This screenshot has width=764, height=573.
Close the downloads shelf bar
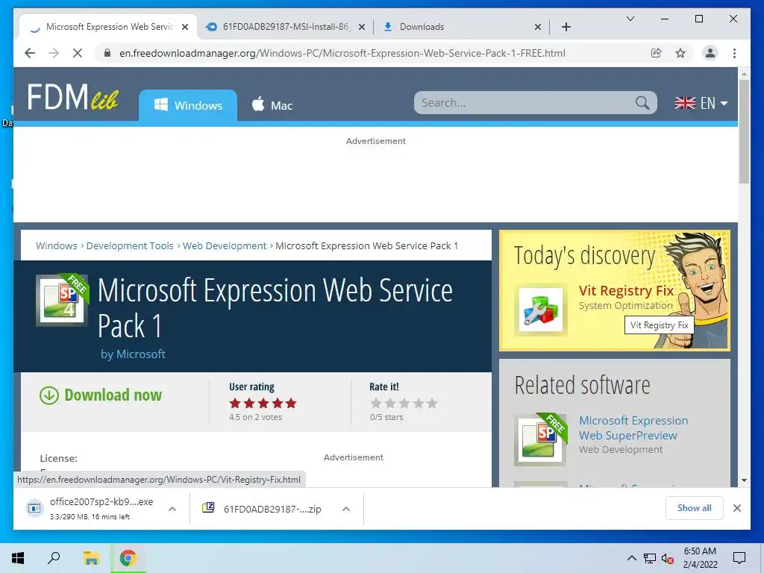click(x=737, y=508)
